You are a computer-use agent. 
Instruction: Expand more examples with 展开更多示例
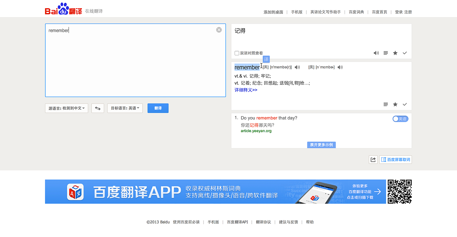[x=321, y=145]
